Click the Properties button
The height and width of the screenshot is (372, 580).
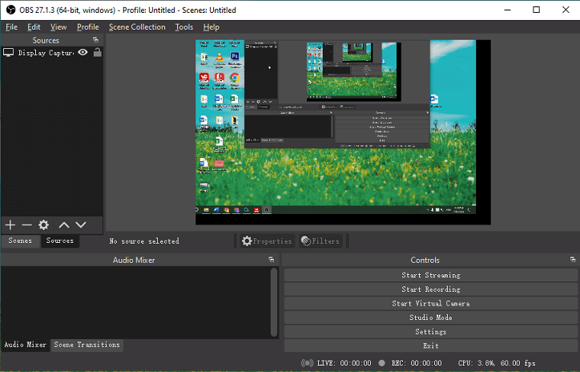click(x=267, y=241)
